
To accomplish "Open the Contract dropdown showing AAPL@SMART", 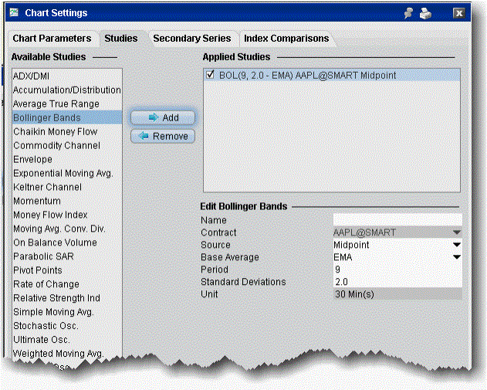I will click(x=456, y=232).
